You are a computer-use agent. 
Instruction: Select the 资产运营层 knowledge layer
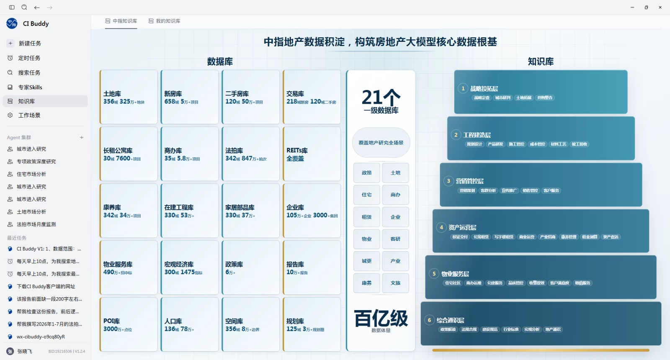tap(541, 231)
